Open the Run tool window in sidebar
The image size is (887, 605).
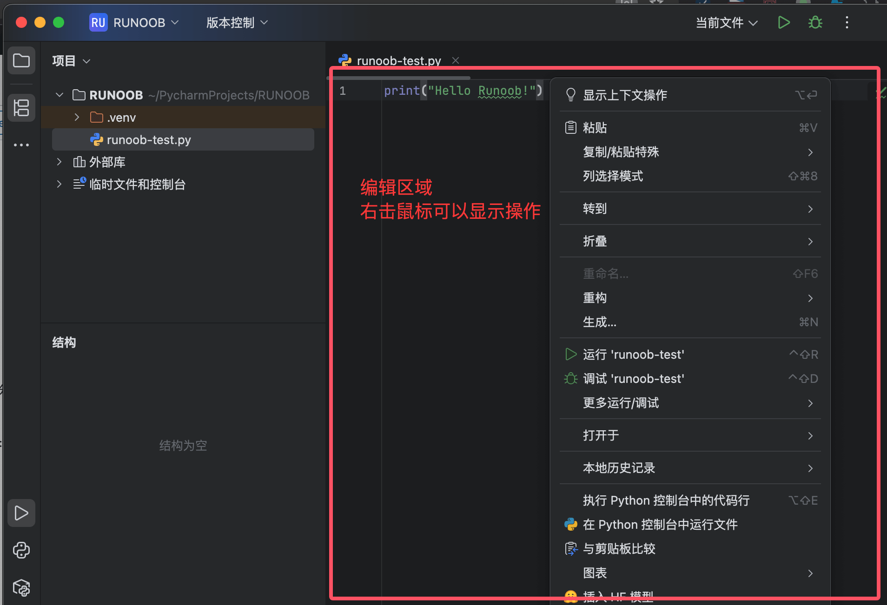coord(21,513)
